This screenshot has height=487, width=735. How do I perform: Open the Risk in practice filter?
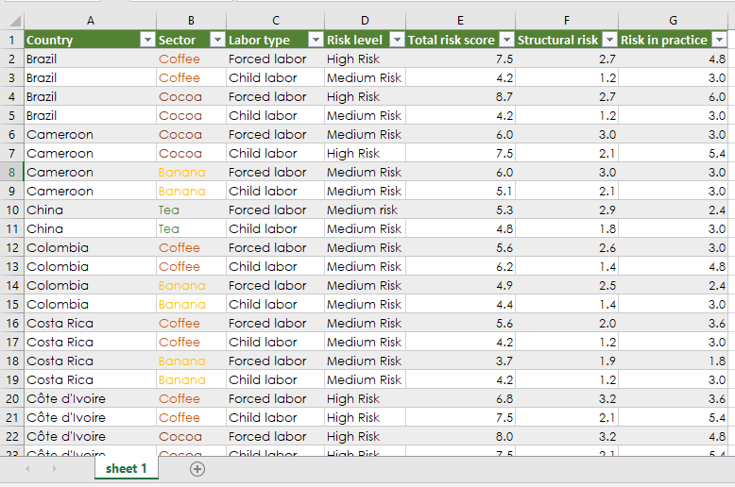(x=719, y=40)
